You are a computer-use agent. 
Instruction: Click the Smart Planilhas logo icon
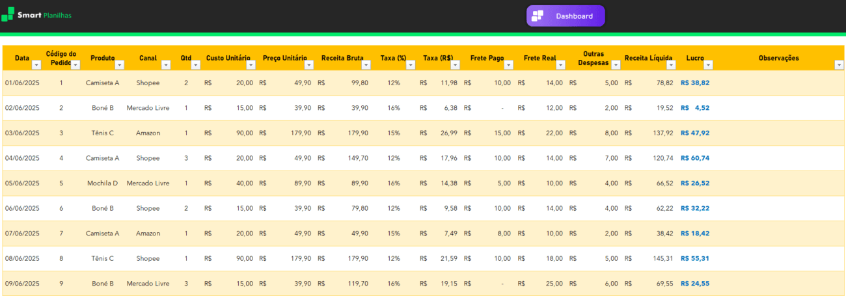point(7,14)
